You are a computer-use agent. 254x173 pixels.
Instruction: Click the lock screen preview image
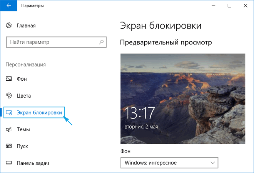point(183,98)
